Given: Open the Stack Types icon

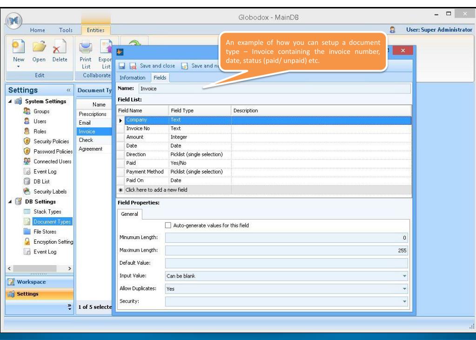Looking at the screenshot, I should pos(27,211).
